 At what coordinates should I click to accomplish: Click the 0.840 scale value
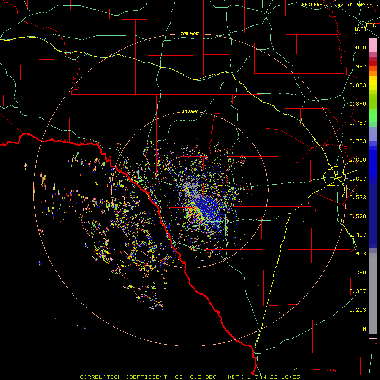pos(358,104)
